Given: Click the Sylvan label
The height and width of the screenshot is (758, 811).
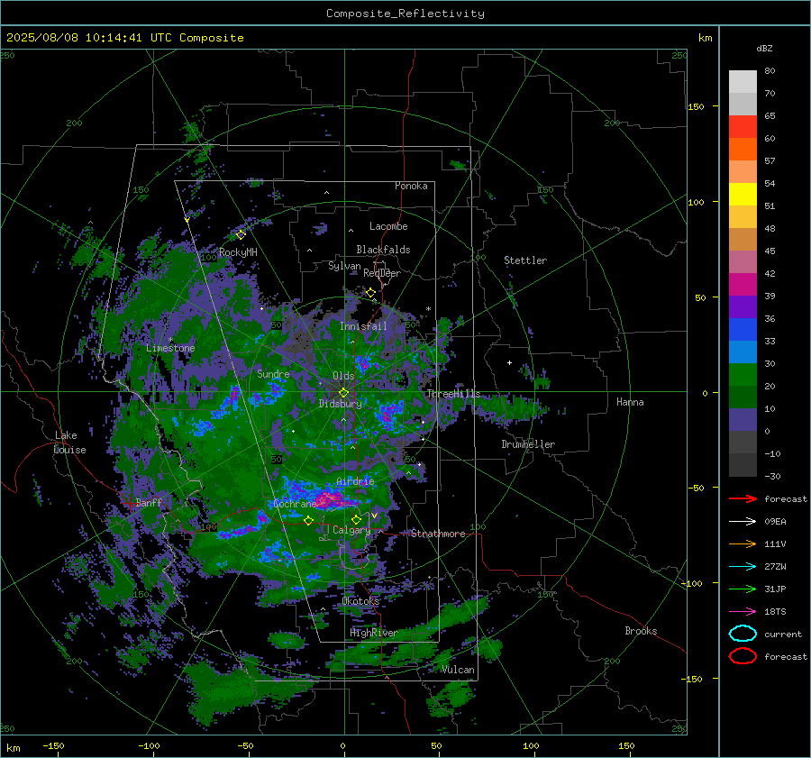Looking at the screenshot, I should pyautogui.click(x=344, y=266).
